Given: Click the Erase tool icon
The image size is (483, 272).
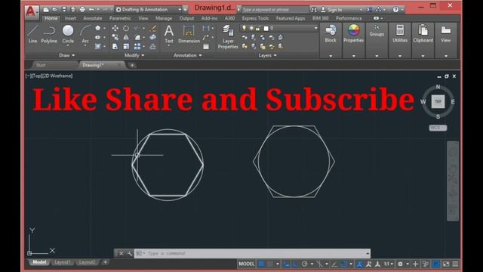Looking at the screenshot, I should click(152, 28).
